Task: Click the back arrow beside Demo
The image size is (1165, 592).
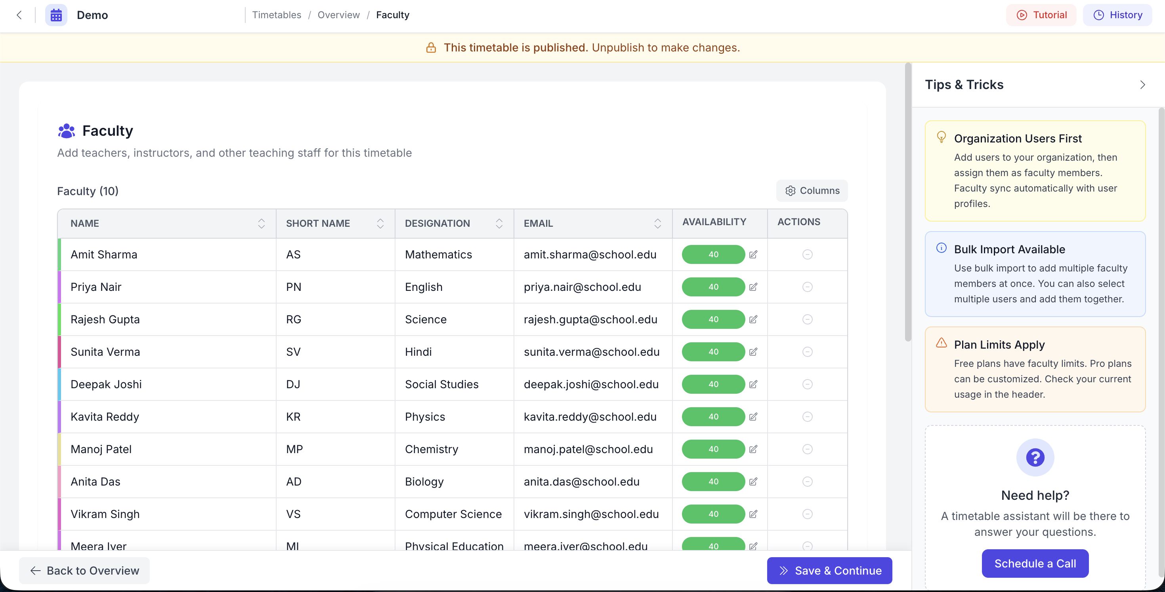Action: click(x=19, y=15)
